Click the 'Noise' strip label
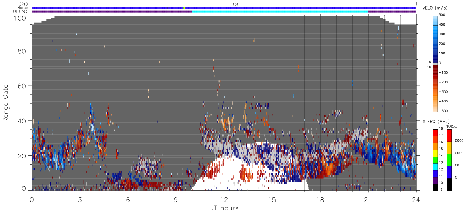The width and height of the screenshot is (468, 216). [22, 8]
